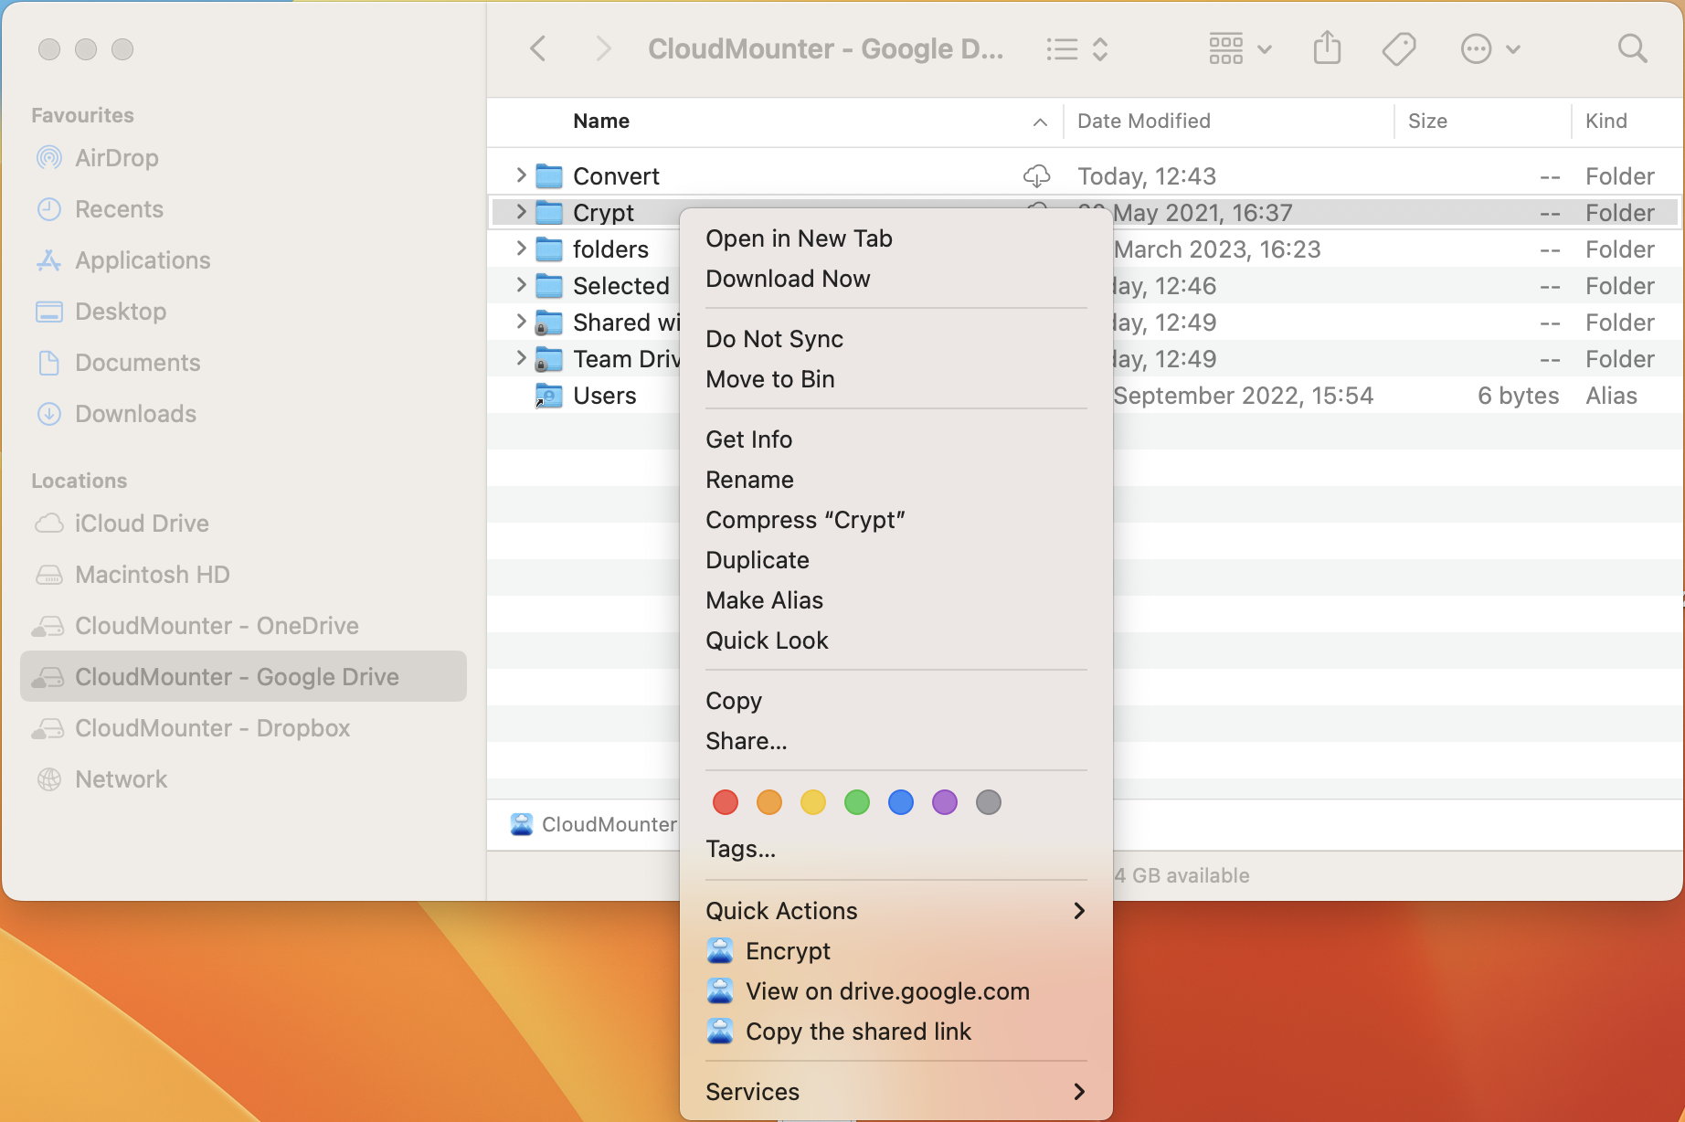Choose Copy the shared link
1685x1122 pixels.
coord(895,1032)
